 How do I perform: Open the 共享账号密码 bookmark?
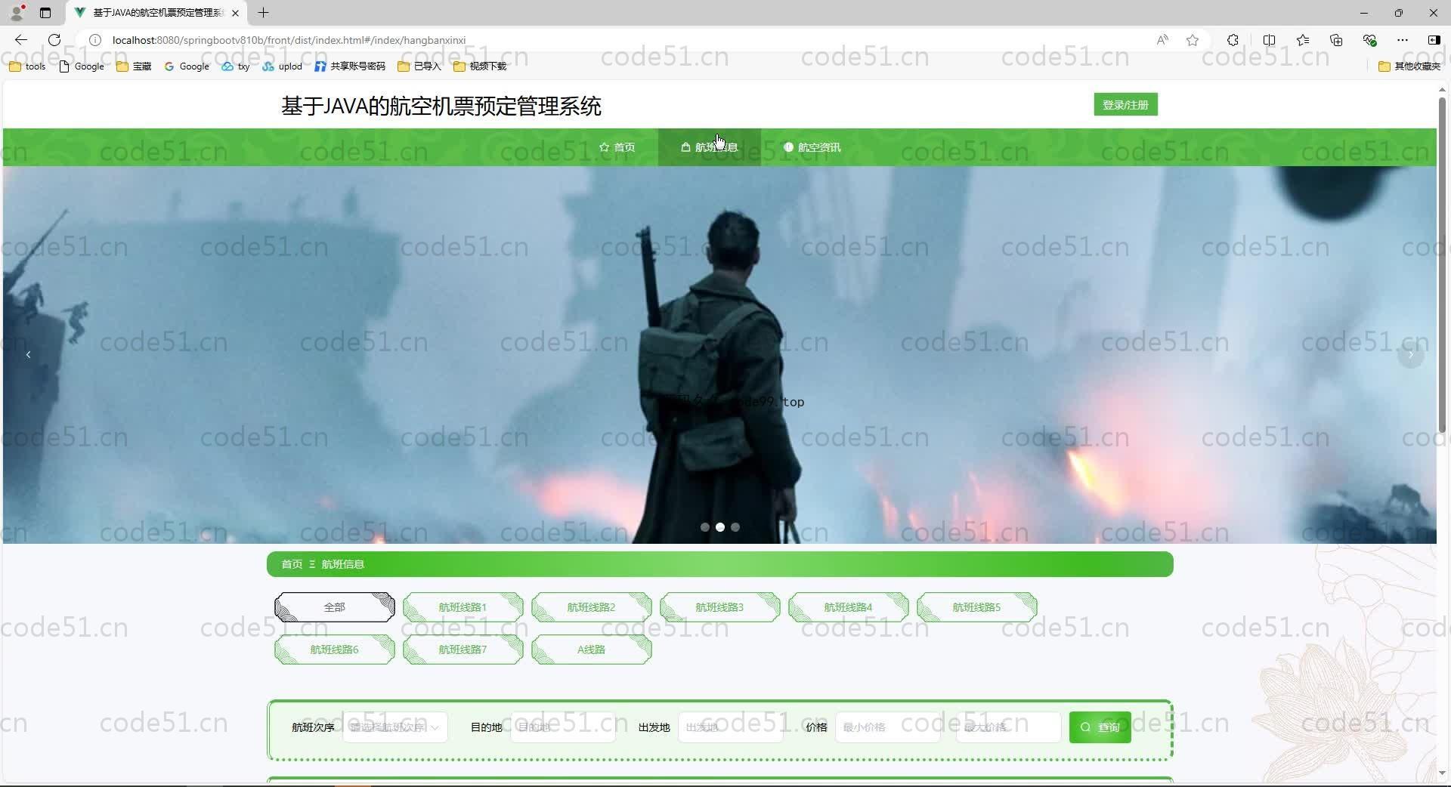pos(350,66)
